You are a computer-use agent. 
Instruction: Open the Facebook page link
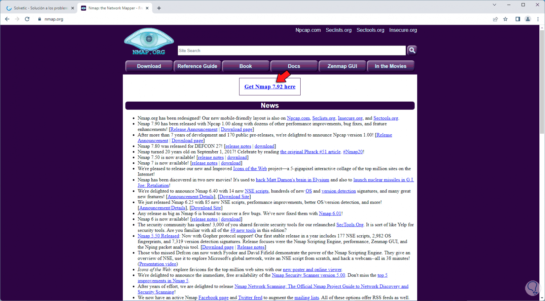click(213, 298)
